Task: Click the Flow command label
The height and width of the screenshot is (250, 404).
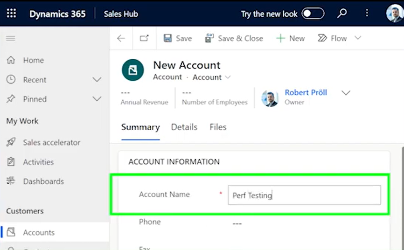Action: (x=339, y=38)
